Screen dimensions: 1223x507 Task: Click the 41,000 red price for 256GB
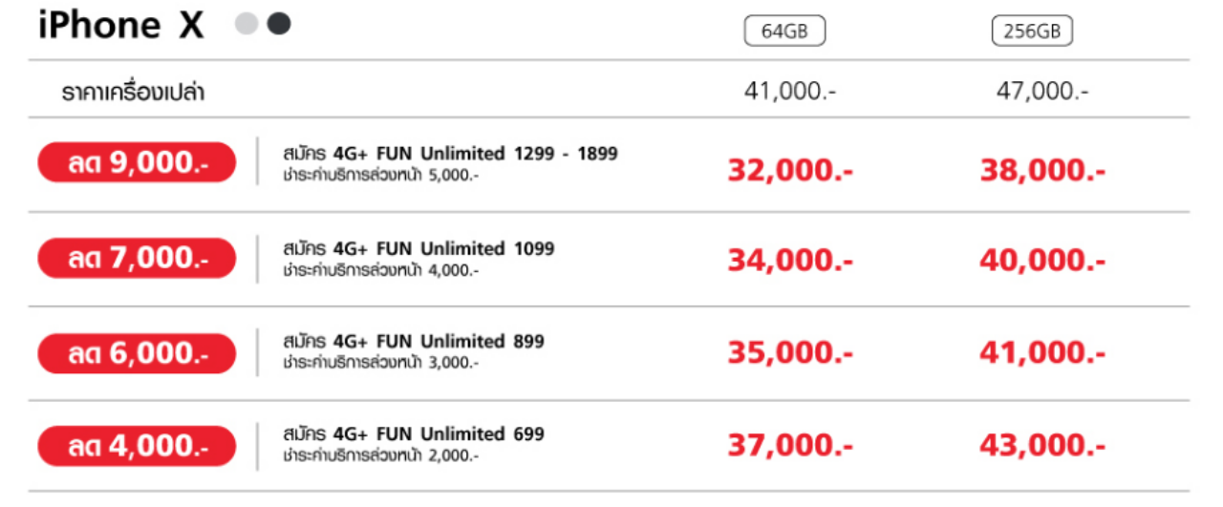[x=1042, y=353]
